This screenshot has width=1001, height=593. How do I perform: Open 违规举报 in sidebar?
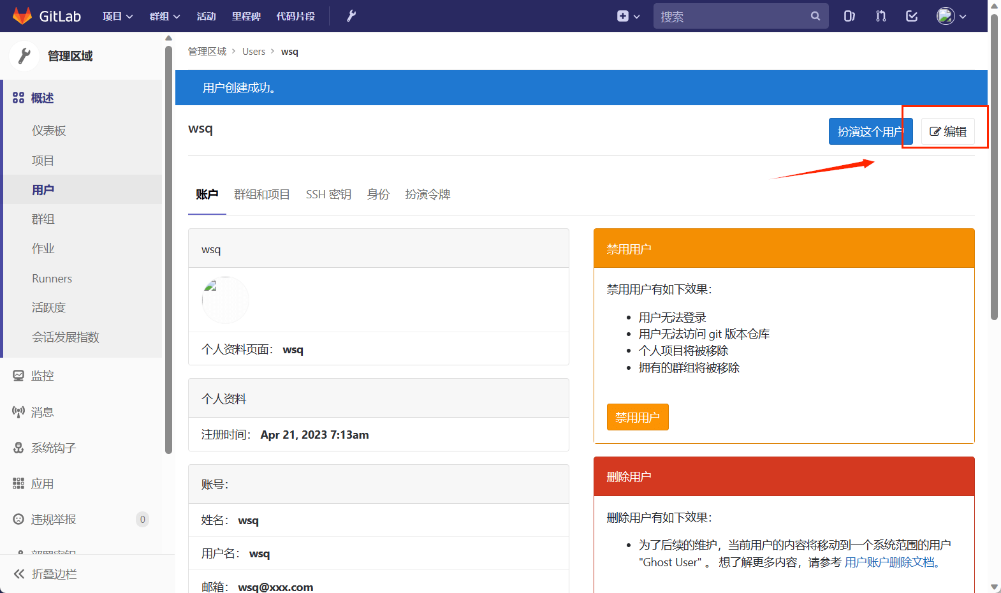(x=54, y=520)
